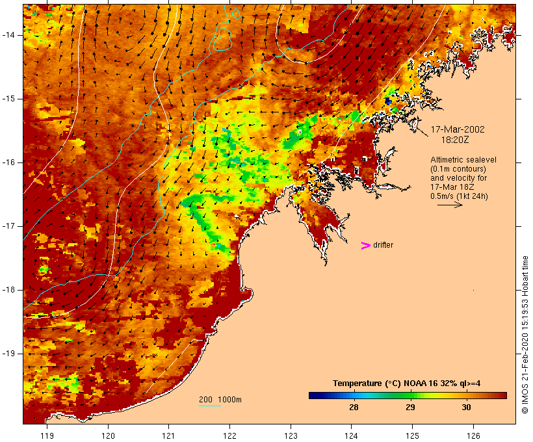Click the latitude axis label '-18'
This screenshot has height=442, width=533.
click(8, 290)
